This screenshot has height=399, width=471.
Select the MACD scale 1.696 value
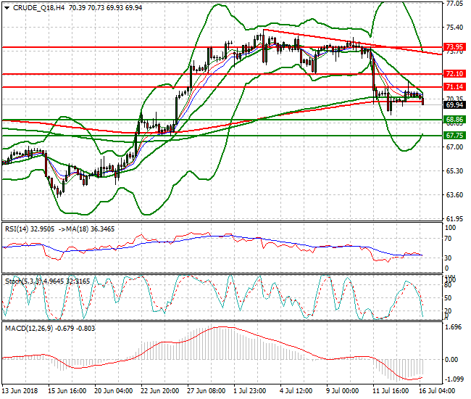tap(454, 327)
